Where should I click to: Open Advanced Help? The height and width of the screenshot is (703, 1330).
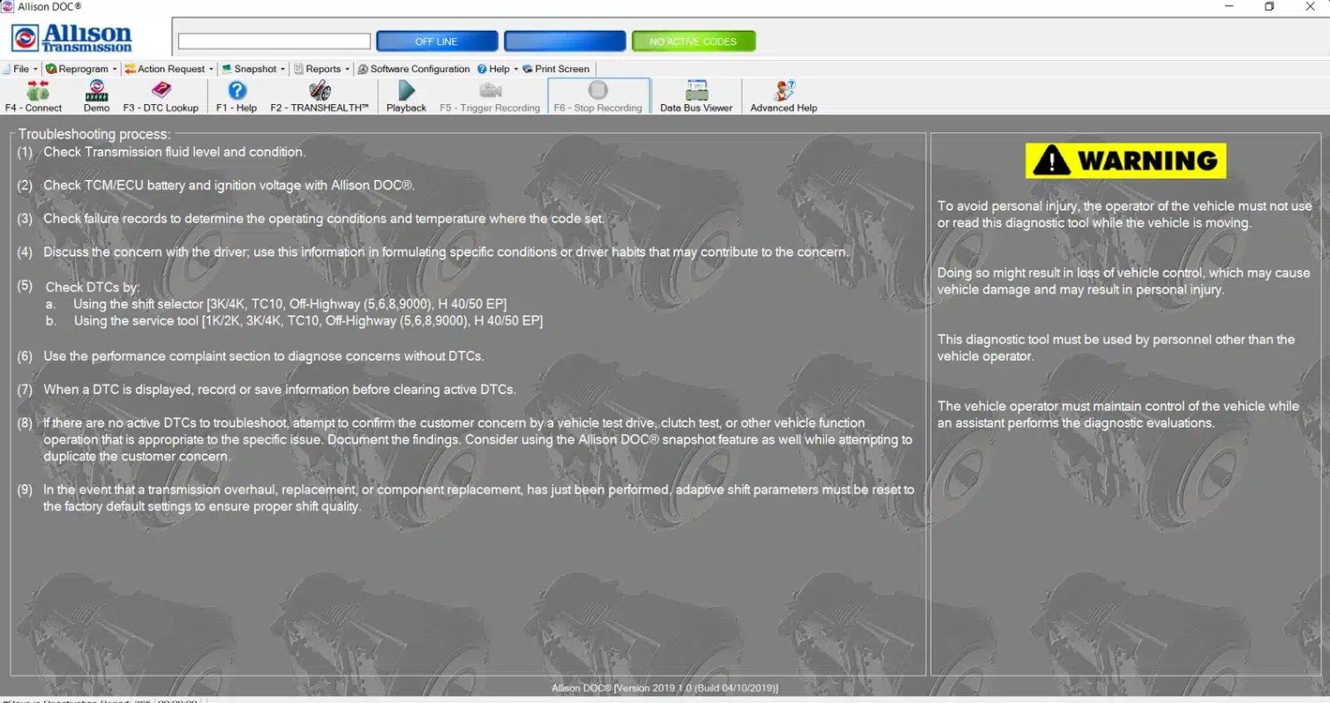coord(782,94)
